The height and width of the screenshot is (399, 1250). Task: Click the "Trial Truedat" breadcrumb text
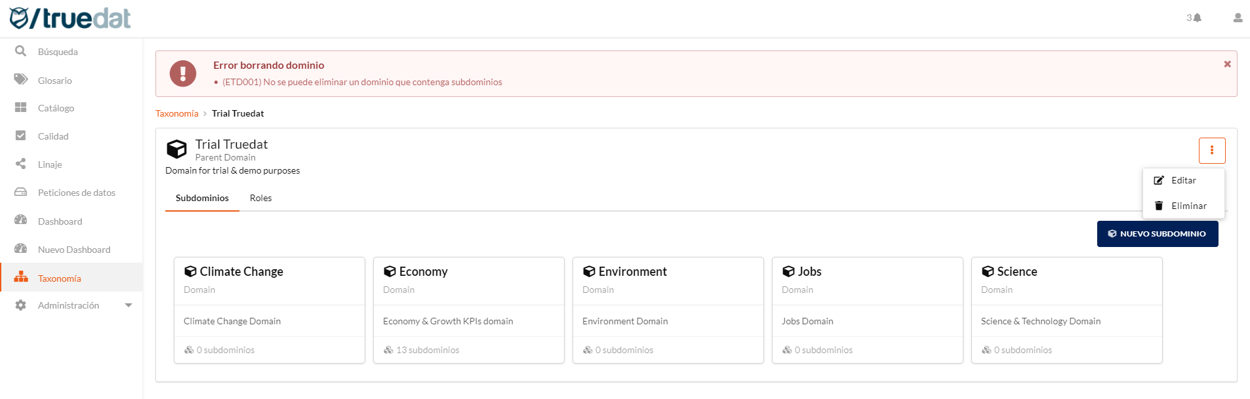pyautogui.click(x=238, y=113)
